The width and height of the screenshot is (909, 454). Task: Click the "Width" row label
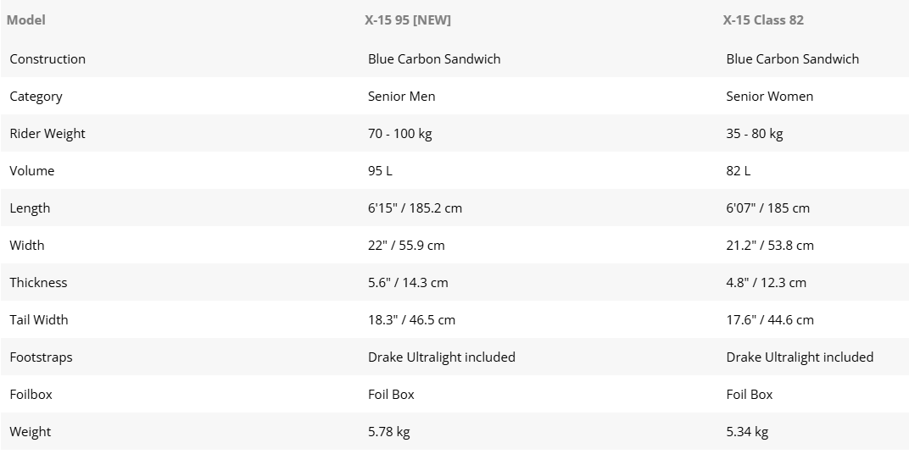[x=27, y=245]
